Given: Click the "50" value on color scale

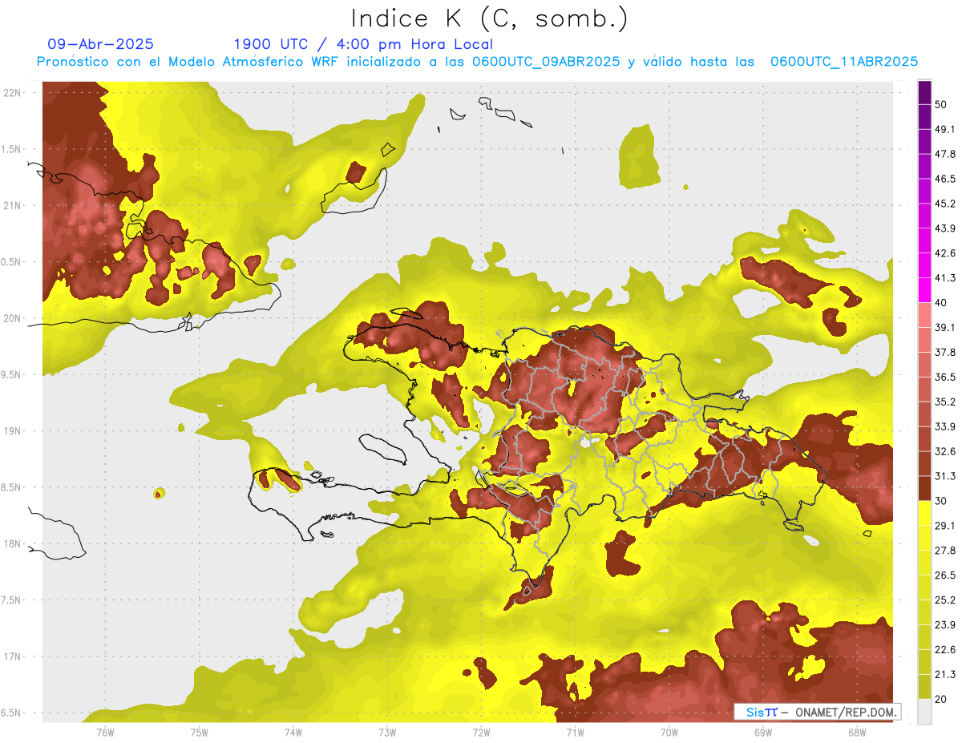Looking at the screenshot, I should pos(941,105).
